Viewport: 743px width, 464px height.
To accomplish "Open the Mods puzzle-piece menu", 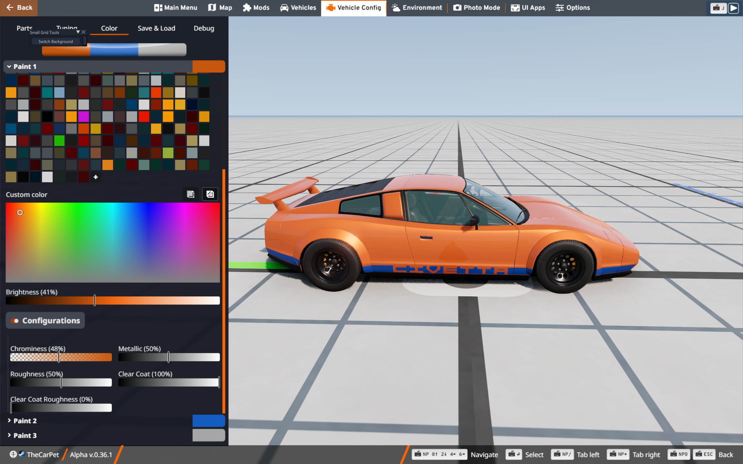I will pyautogui.click(x=256, y=8).
